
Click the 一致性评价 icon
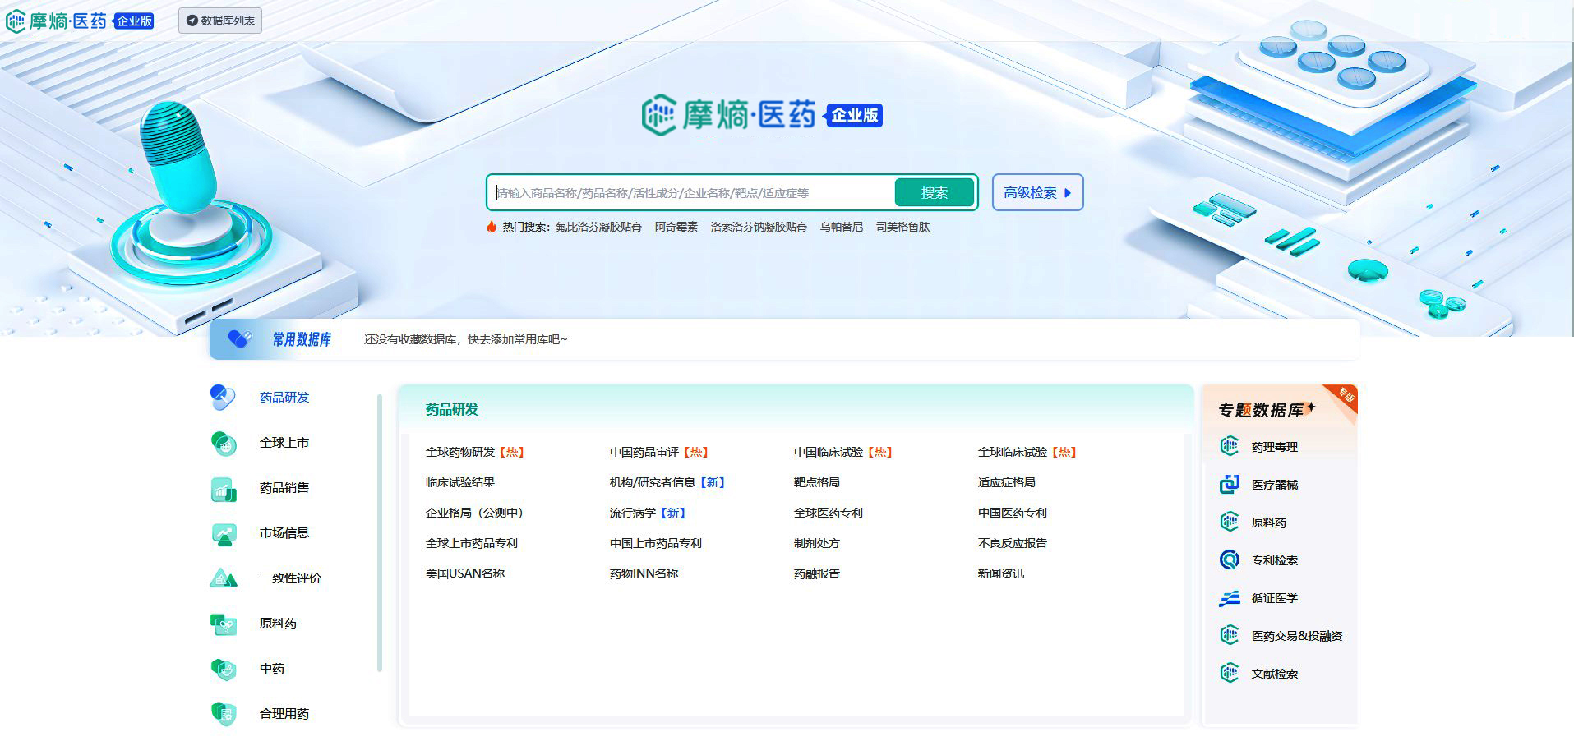[x=224, y=578]
